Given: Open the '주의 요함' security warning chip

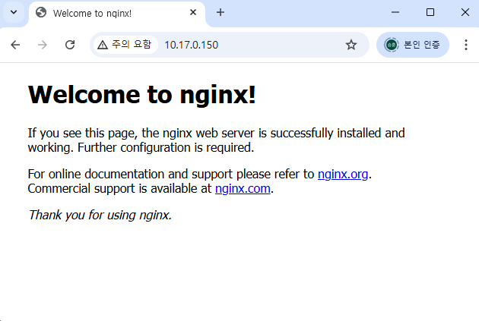Looking at the screenshot, I should [125, 45].
